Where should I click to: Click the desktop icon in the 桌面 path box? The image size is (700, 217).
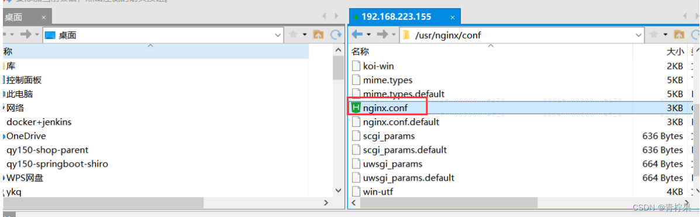(50, 35)
